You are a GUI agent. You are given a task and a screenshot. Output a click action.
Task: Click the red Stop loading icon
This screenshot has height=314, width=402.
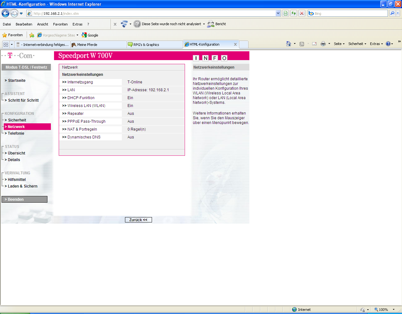302,13
